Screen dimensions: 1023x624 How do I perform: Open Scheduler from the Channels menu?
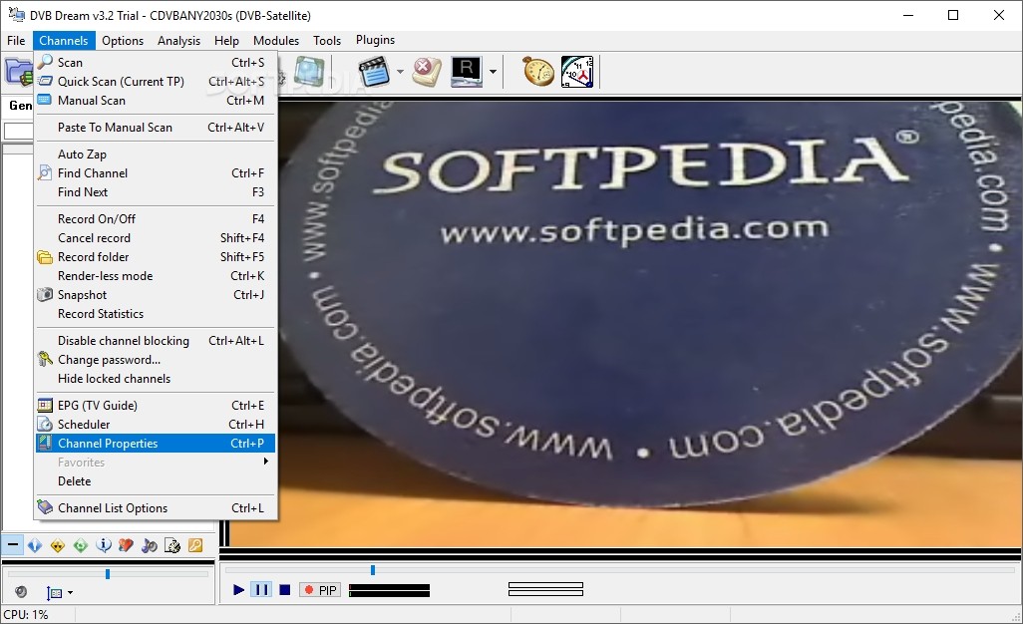(x=156, y=425)
